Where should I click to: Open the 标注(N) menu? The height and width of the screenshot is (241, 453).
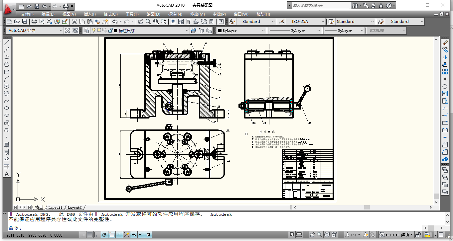click(x=175, y=14)
